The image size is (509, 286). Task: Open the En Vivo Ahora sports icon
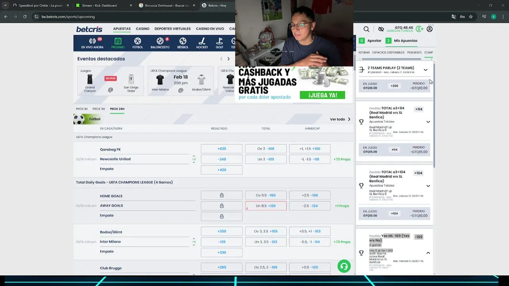pyautogui.click(x=92, y=43)
